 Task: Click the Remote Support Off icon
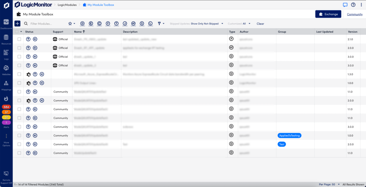click(6, 173)
